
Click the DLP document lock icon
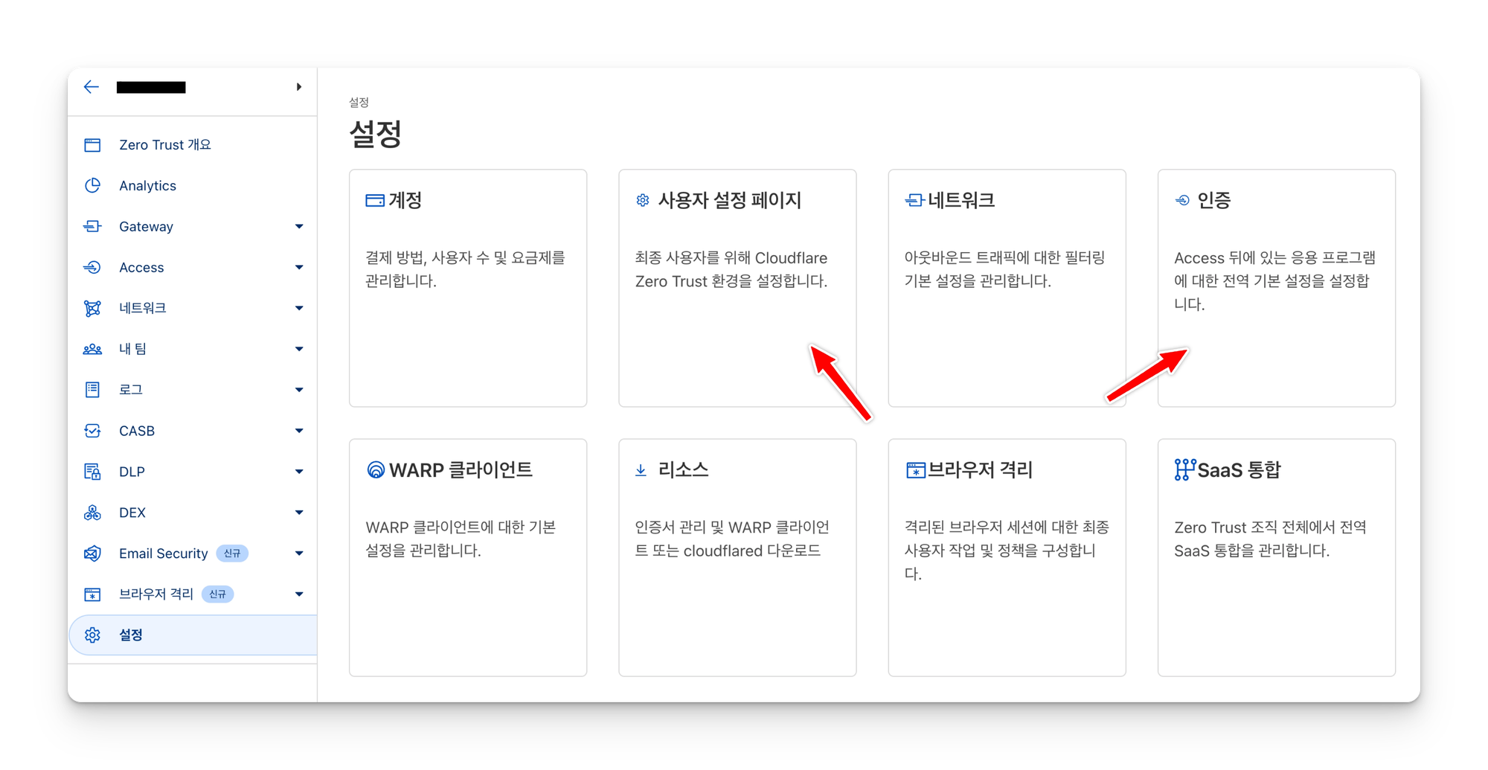tap(92, 472)
